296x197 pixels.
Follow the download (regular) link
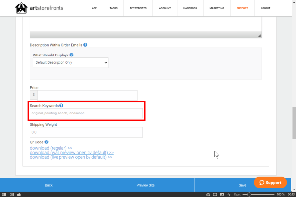click(51, 148)
